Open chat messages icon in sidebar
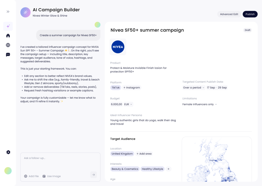262x186 pixels. pos(8,55)
